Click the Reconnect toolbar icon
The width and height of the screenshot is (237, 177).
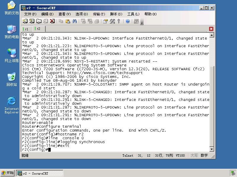pyautogui.click(x=46, y=21)
